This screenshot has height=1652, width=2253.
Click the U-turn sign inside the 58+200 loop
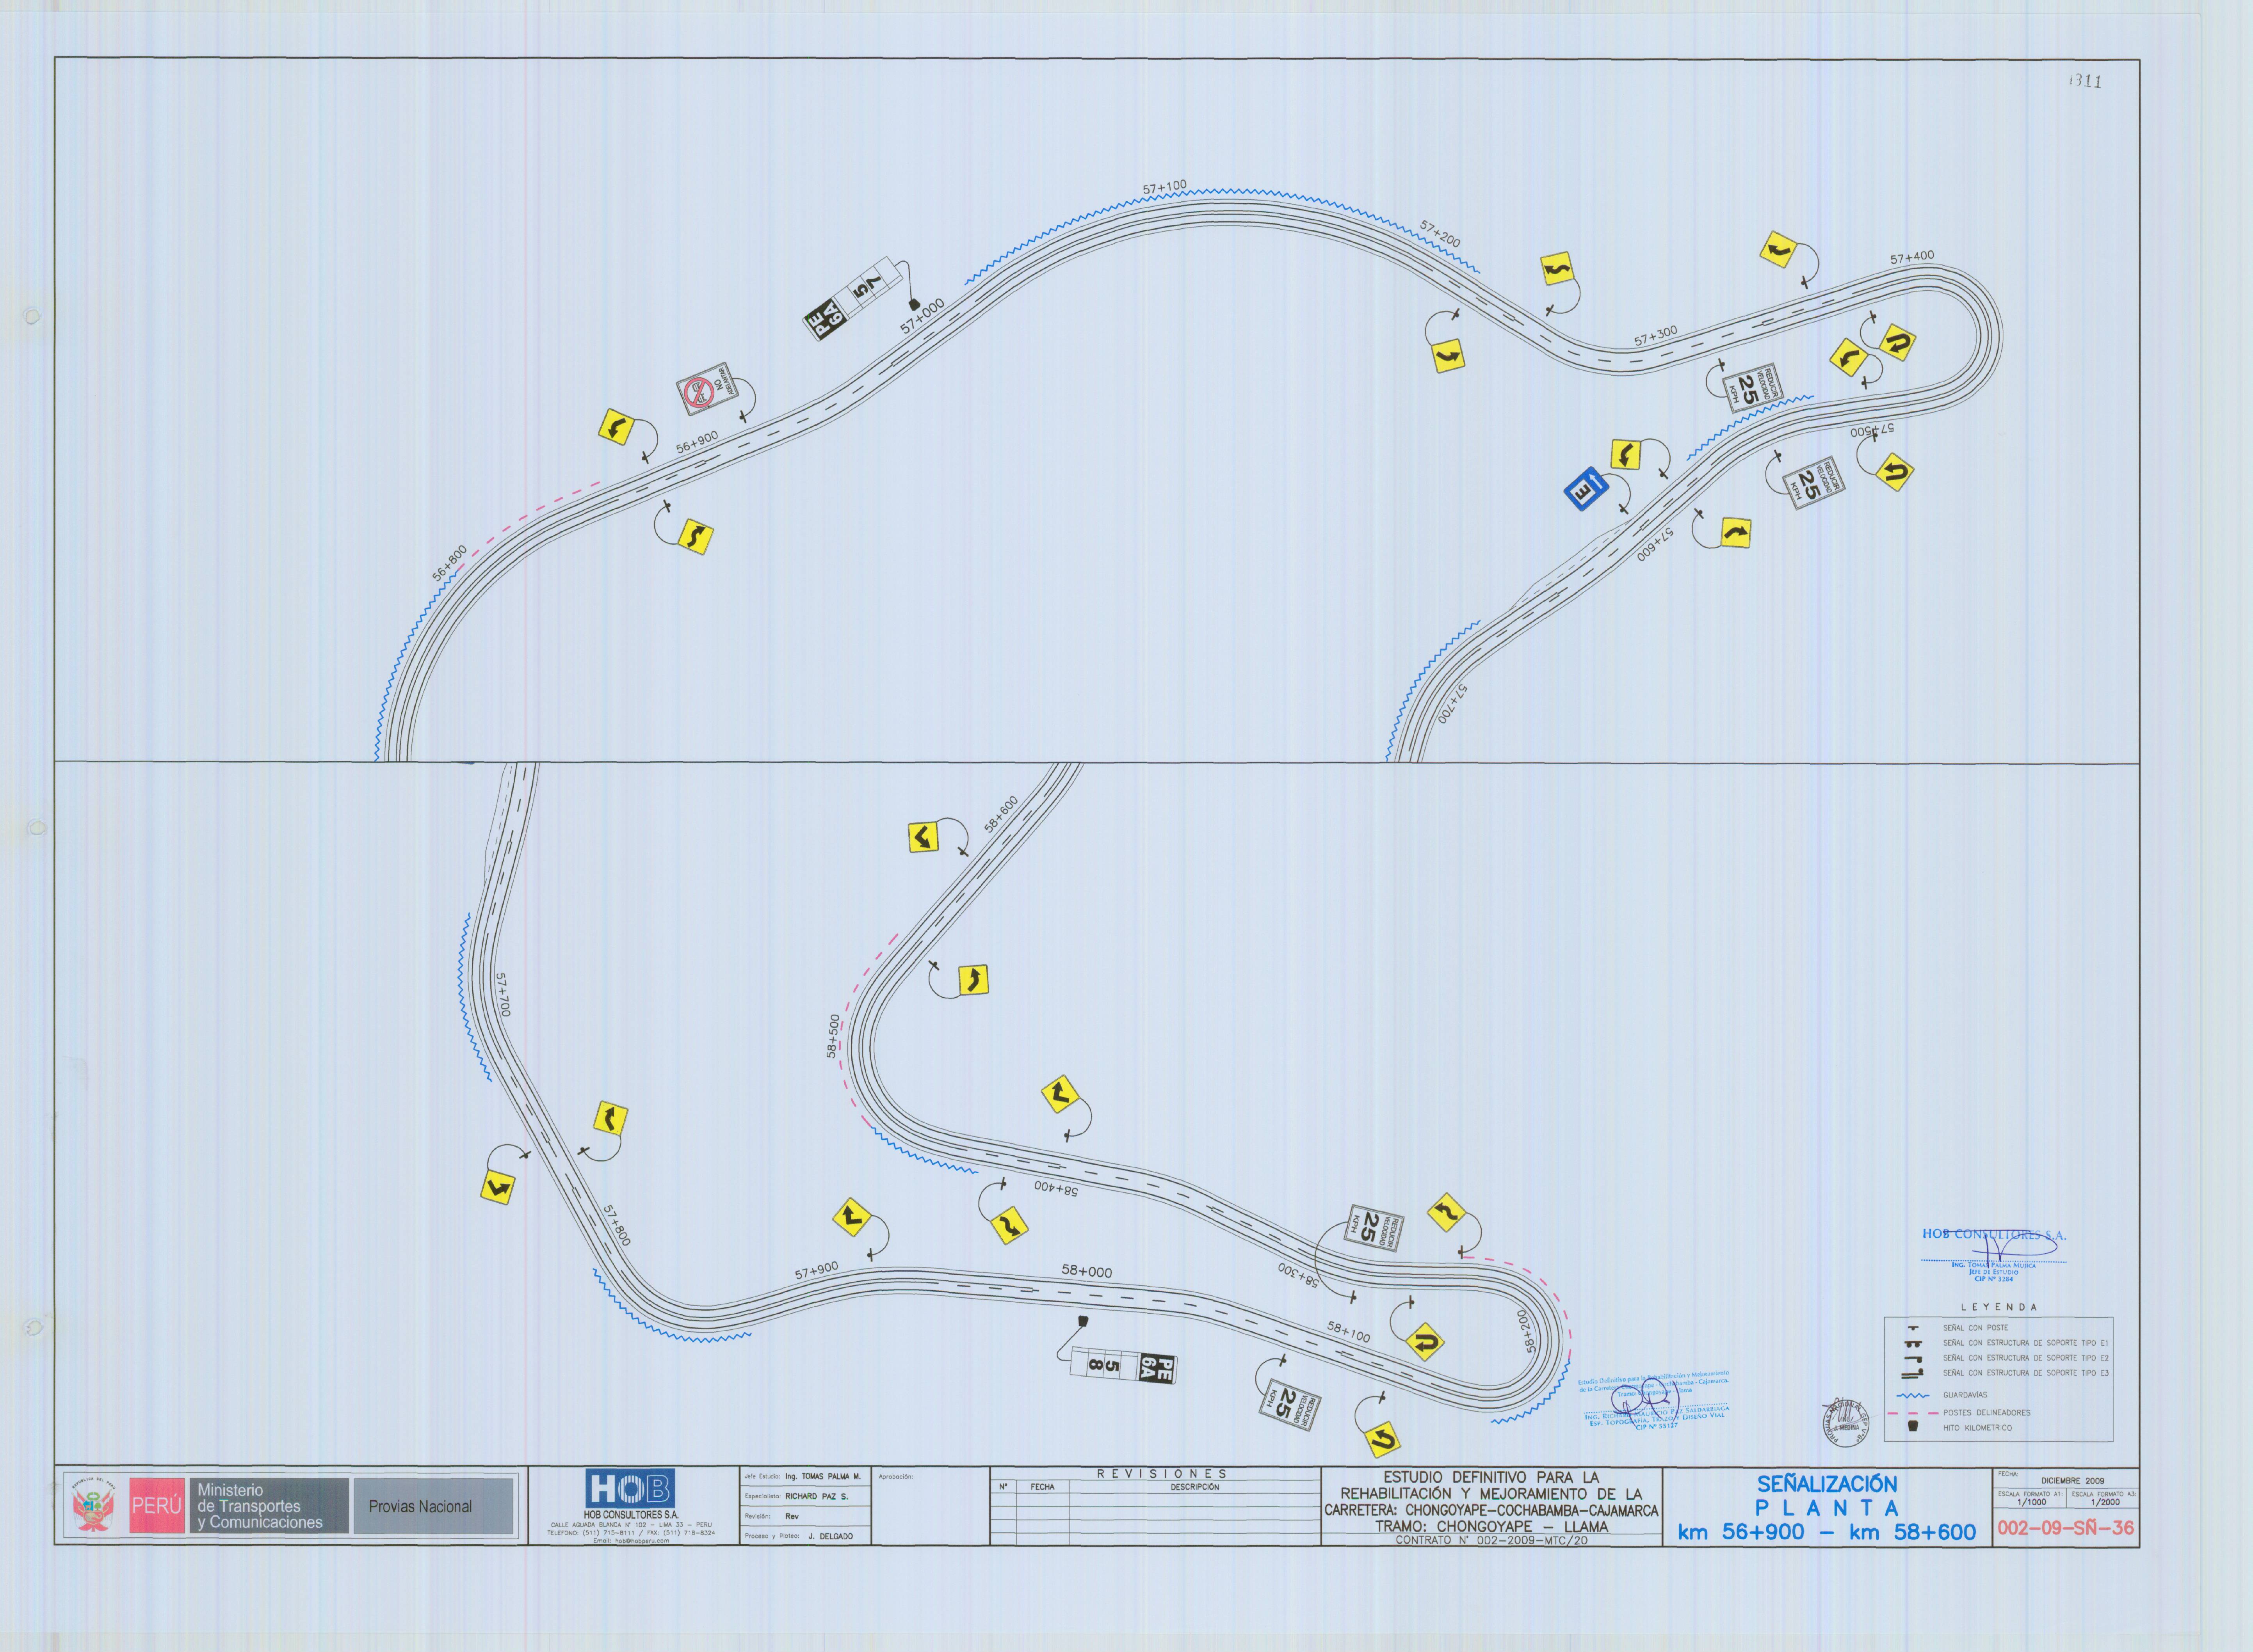point(1425,1341)
